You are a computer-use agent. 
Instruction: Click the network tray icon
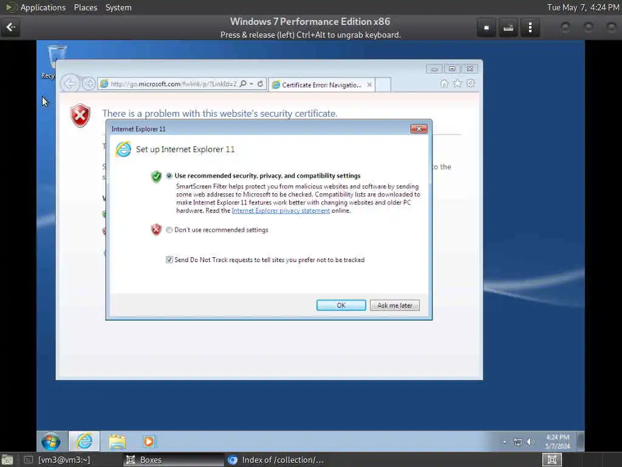click(x=518, y=441)
